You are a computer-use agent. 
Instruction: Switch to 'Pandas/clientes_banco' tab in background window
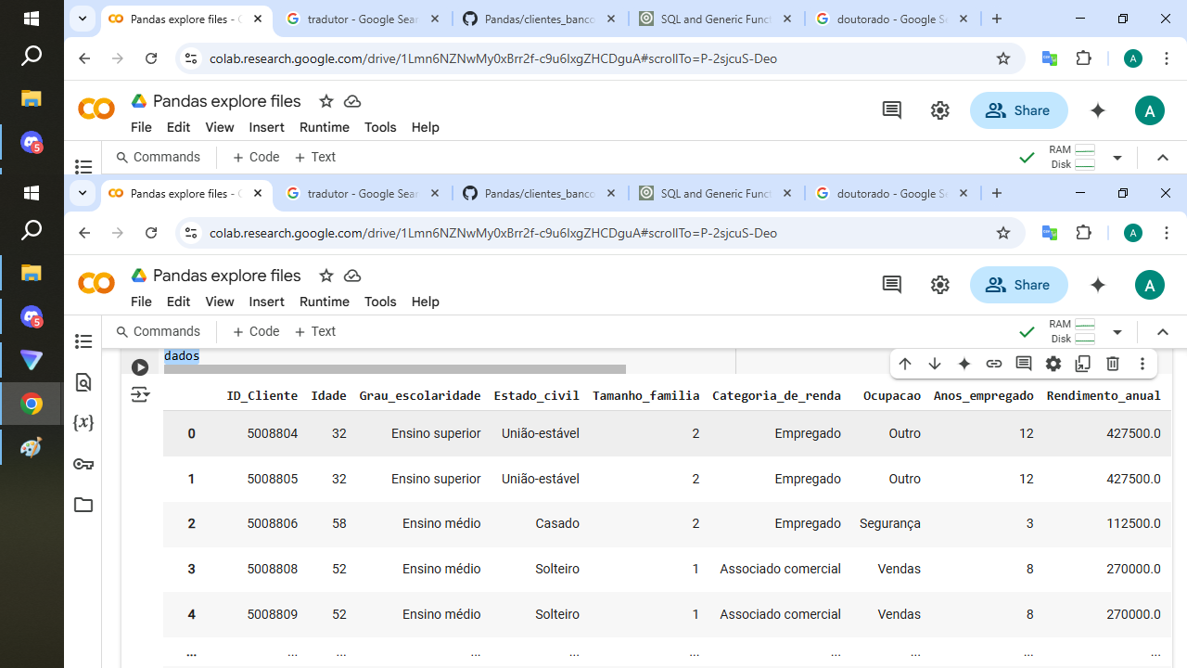pyautogui.click(x=540, y=19)
